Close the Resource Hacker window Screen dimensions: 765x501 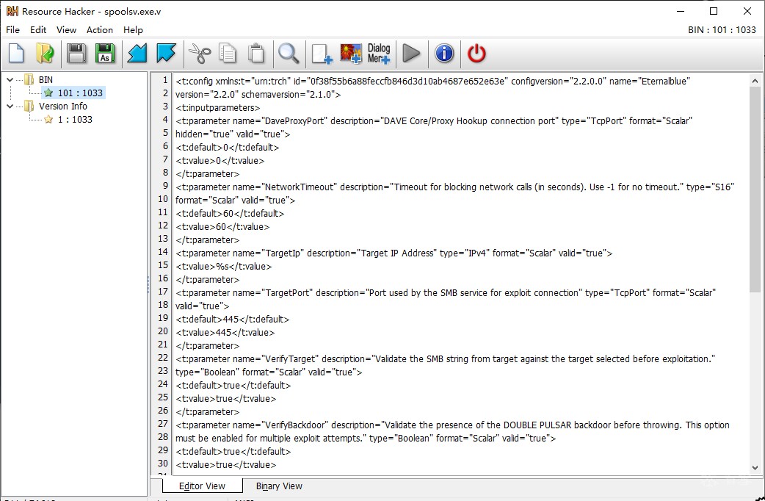[x=747, y=11]
